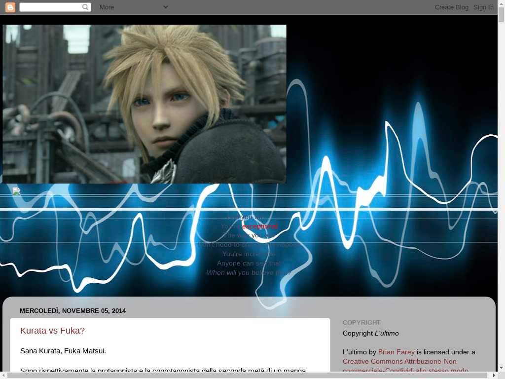
Task: Open the 'Kurata vs Fuka?' post title
Action: [x=52, y=331]
